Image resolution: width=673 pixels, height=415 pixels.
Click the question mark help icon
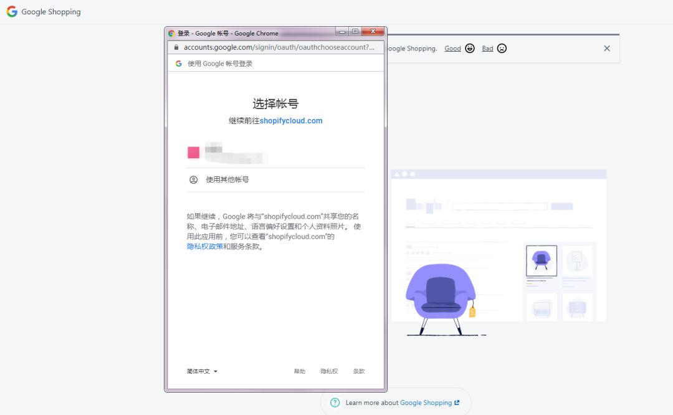click(335, 403)
